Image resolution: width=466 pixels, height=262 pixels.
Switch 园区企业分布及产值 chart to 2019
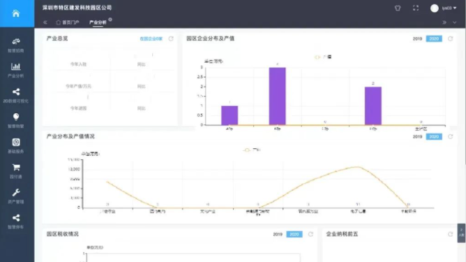tap(417, 38)
